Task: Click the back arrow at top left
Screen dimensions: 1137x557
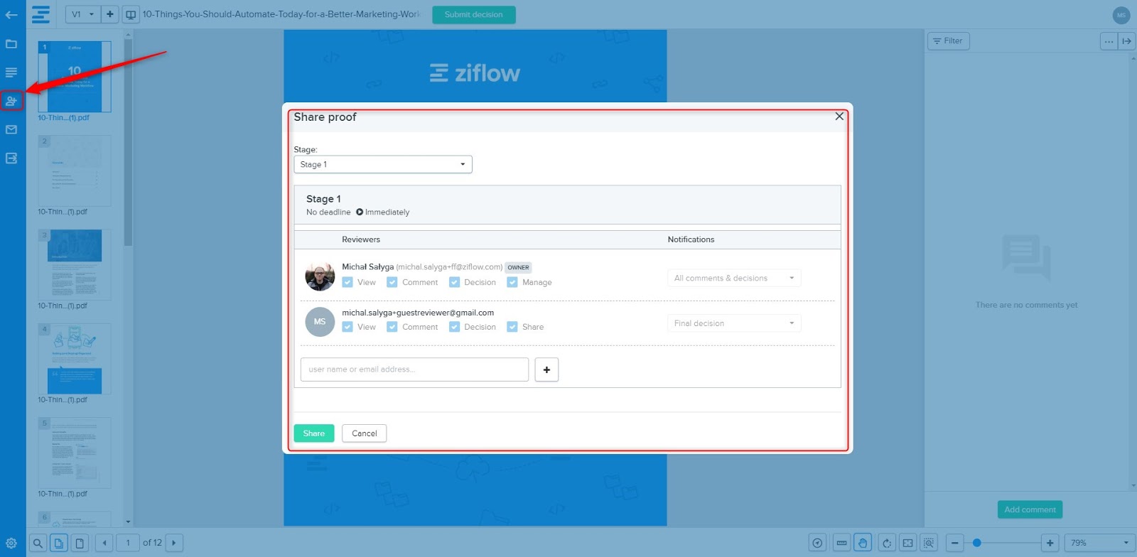Action: coord(11,14)
